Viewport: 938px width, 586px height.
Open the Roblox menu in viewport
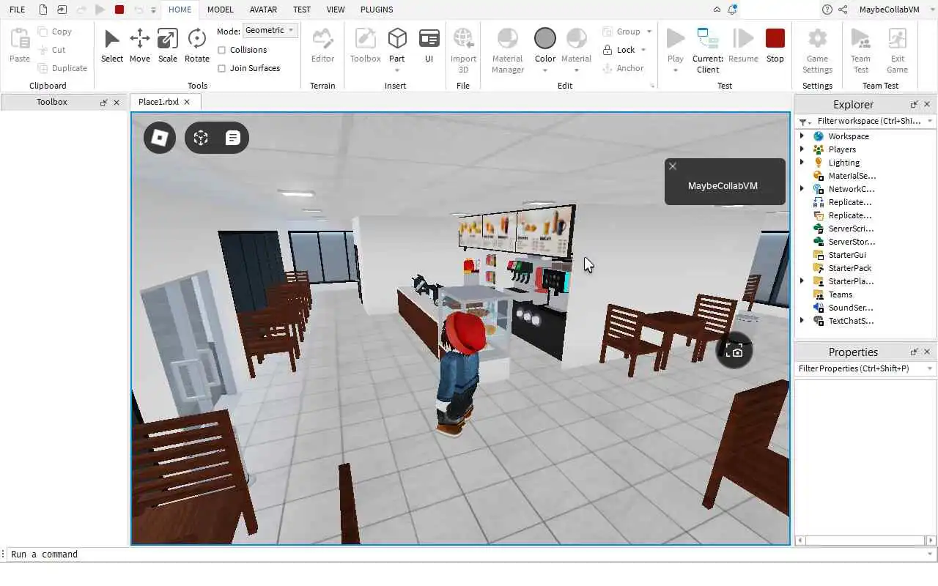coord(160,138)
